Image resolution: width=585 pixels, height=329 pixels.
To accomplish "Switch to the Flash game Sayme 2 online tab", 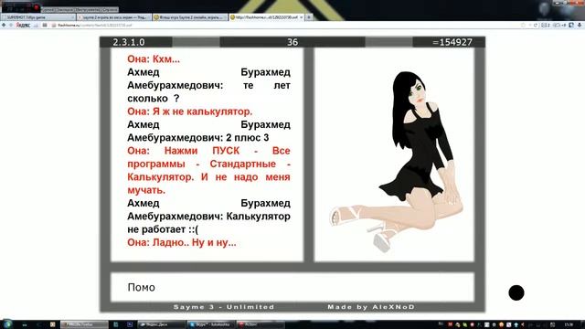I will click(x=190, y=17).
